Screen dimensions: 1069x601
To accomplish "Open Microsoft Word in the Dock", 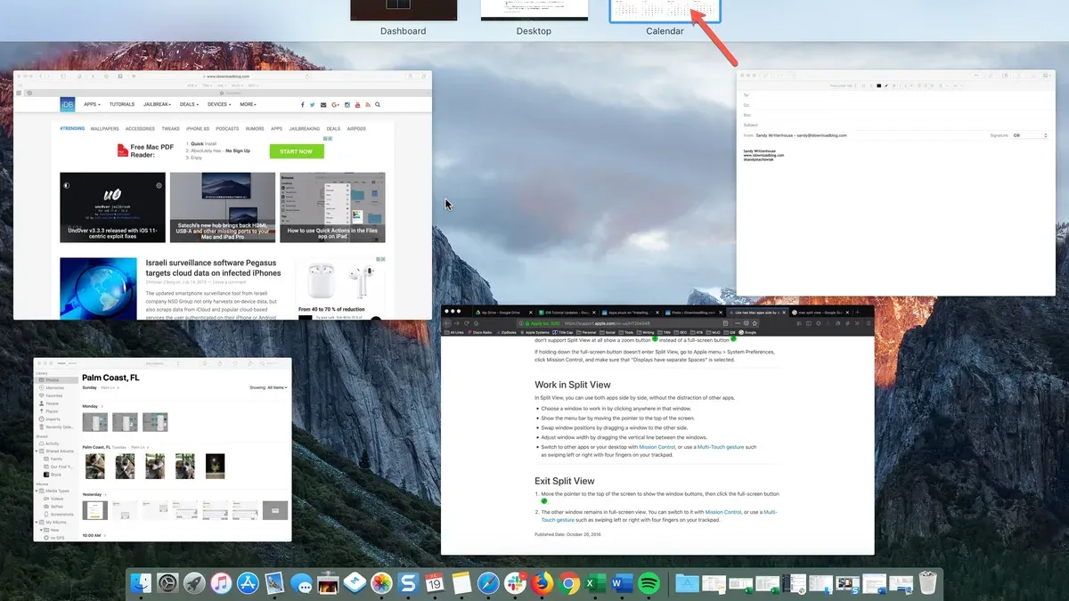I will pyautogui.click(x=622, y=583).
